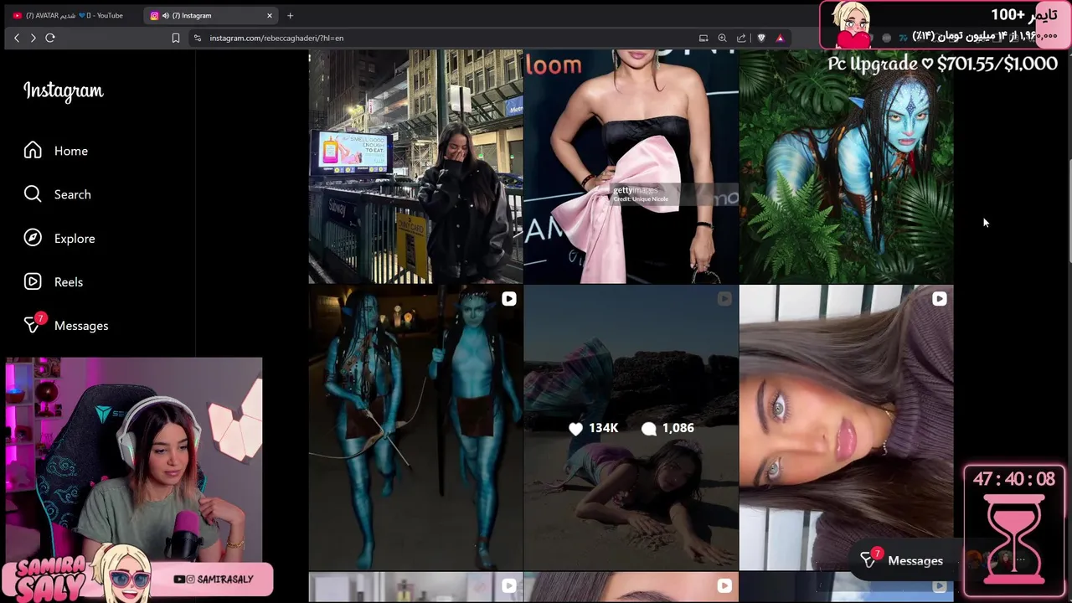Click the share icon in the address bar
This screenshot has width=1072, height=603.
point(741,38)
